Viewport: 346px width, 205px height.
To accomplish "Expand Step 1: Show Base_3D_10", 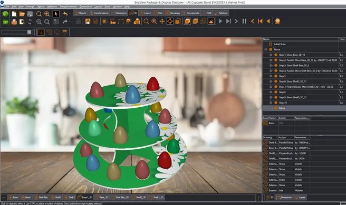I will 271,55.
